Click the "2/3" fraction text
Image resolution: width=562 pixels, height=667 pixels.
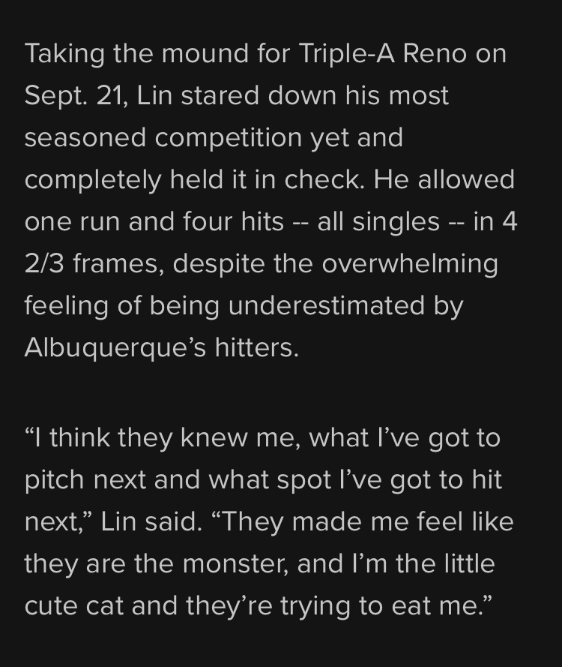44,264
